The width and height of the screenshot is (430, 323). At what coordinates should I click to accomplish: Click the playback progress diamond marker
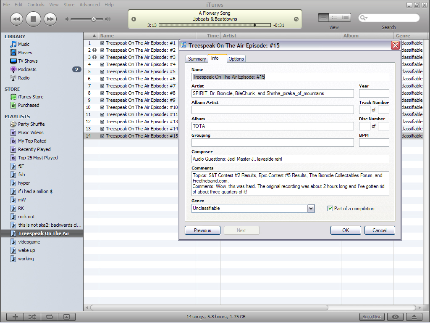click(x=255, y=25)
